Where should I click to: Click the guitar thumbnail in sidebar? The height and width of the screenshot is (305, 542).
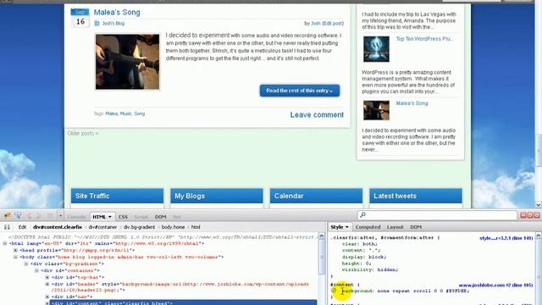(376, 110)
